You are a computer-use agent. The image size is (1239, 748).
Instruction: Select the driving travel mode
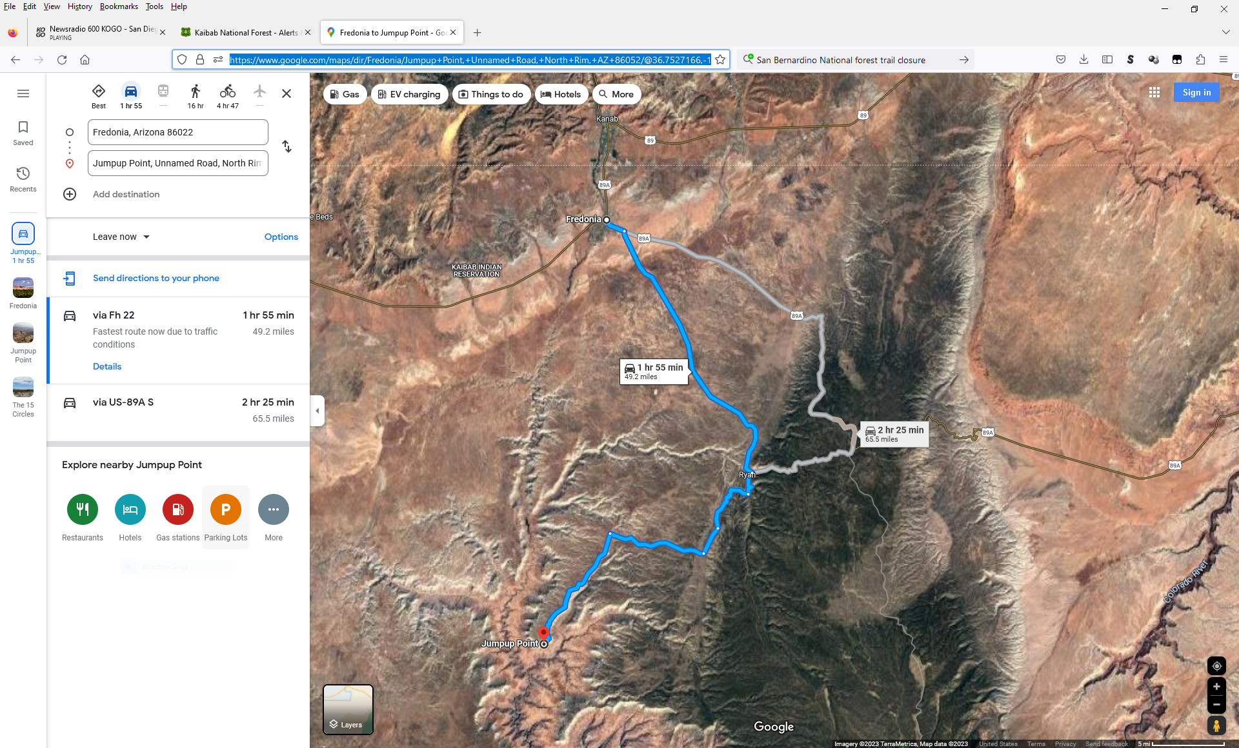click(x=130, y=92)
